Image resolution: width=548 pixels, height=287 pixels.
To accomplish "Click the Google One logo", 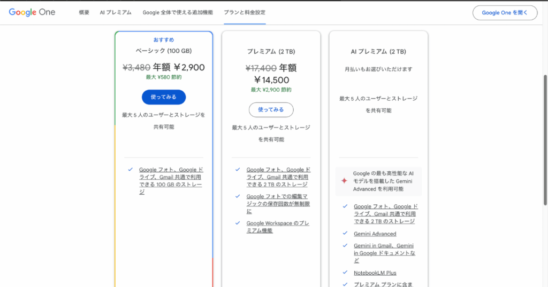I will (x=32, y=12).
